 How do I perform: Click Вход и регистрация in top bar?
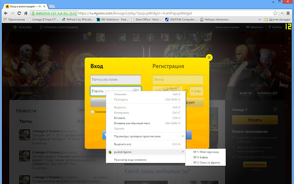click(x=227, y=27)
